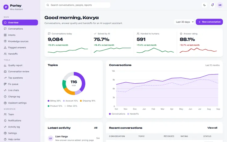Click the Billing 38% purple legend swatch

coord(49,101)
